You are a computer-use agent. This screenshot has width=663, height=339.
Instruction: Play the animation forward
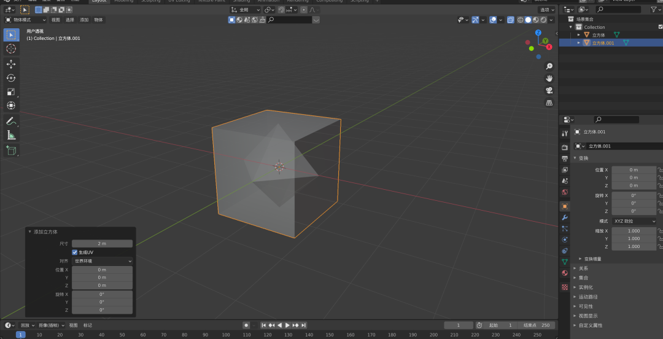pyautogui.click(x=287, y=325)
